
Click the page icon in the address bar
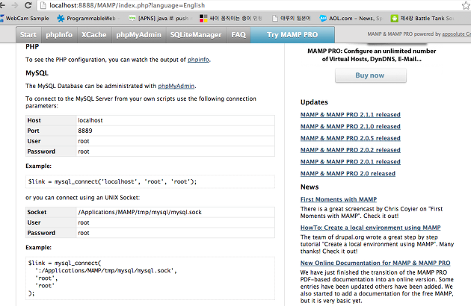click(43, 5)
